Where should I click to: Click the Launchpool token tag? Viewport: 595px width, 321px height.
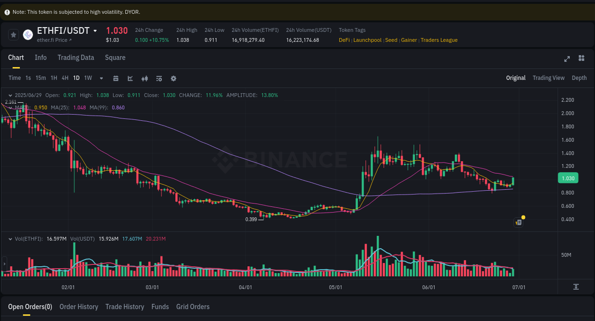(367, 40)
